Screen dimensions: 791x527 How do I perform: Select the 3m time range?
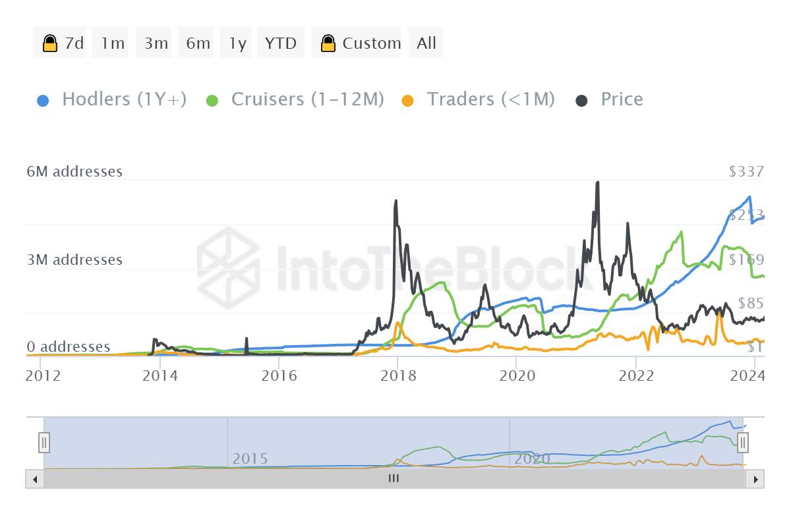point(156,43)
